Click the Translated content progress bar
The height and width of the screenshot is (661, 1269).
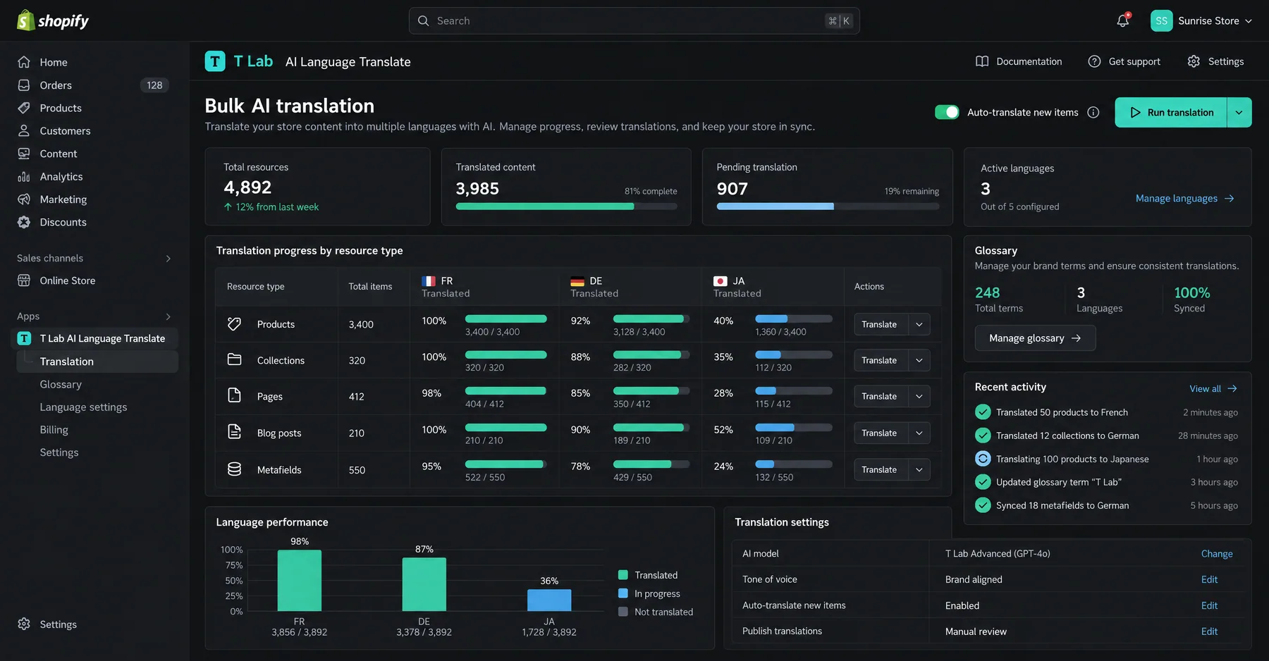point(566,206)
